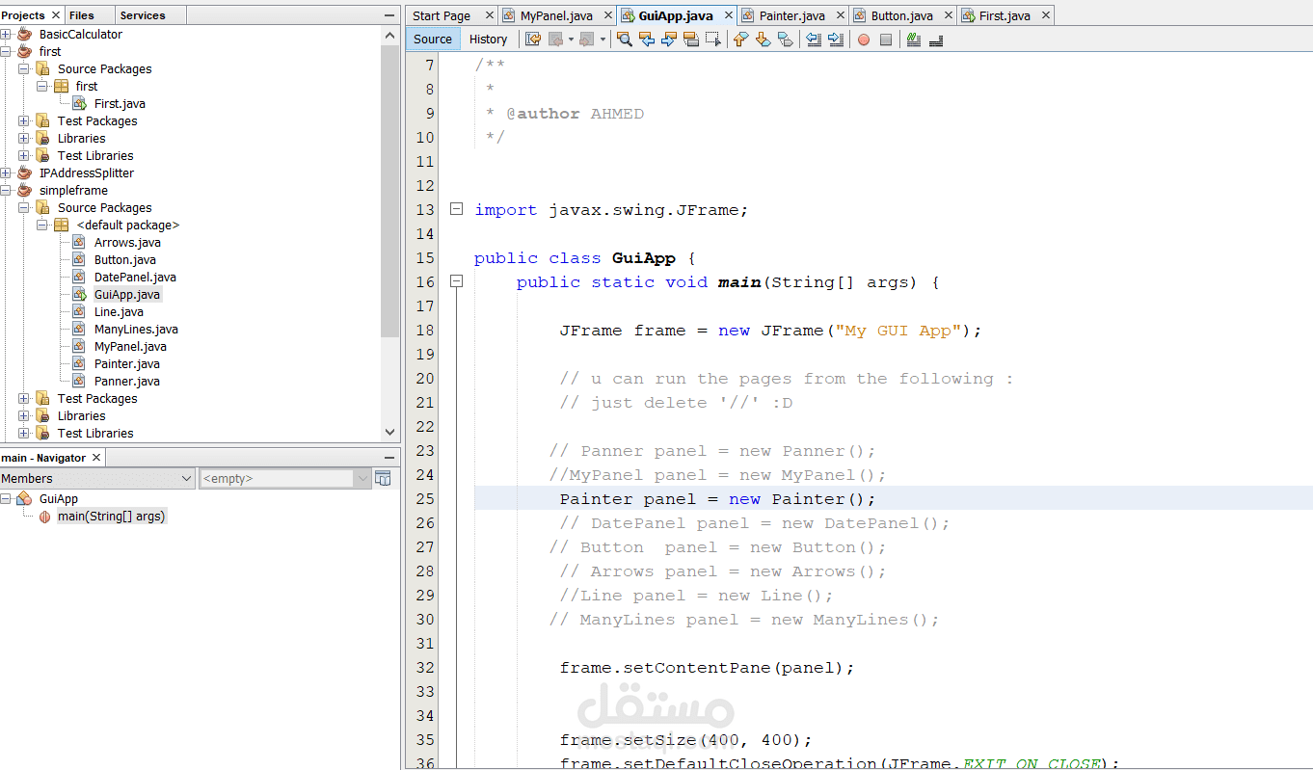Open the <empty> filter combo box

pos(284,478)
